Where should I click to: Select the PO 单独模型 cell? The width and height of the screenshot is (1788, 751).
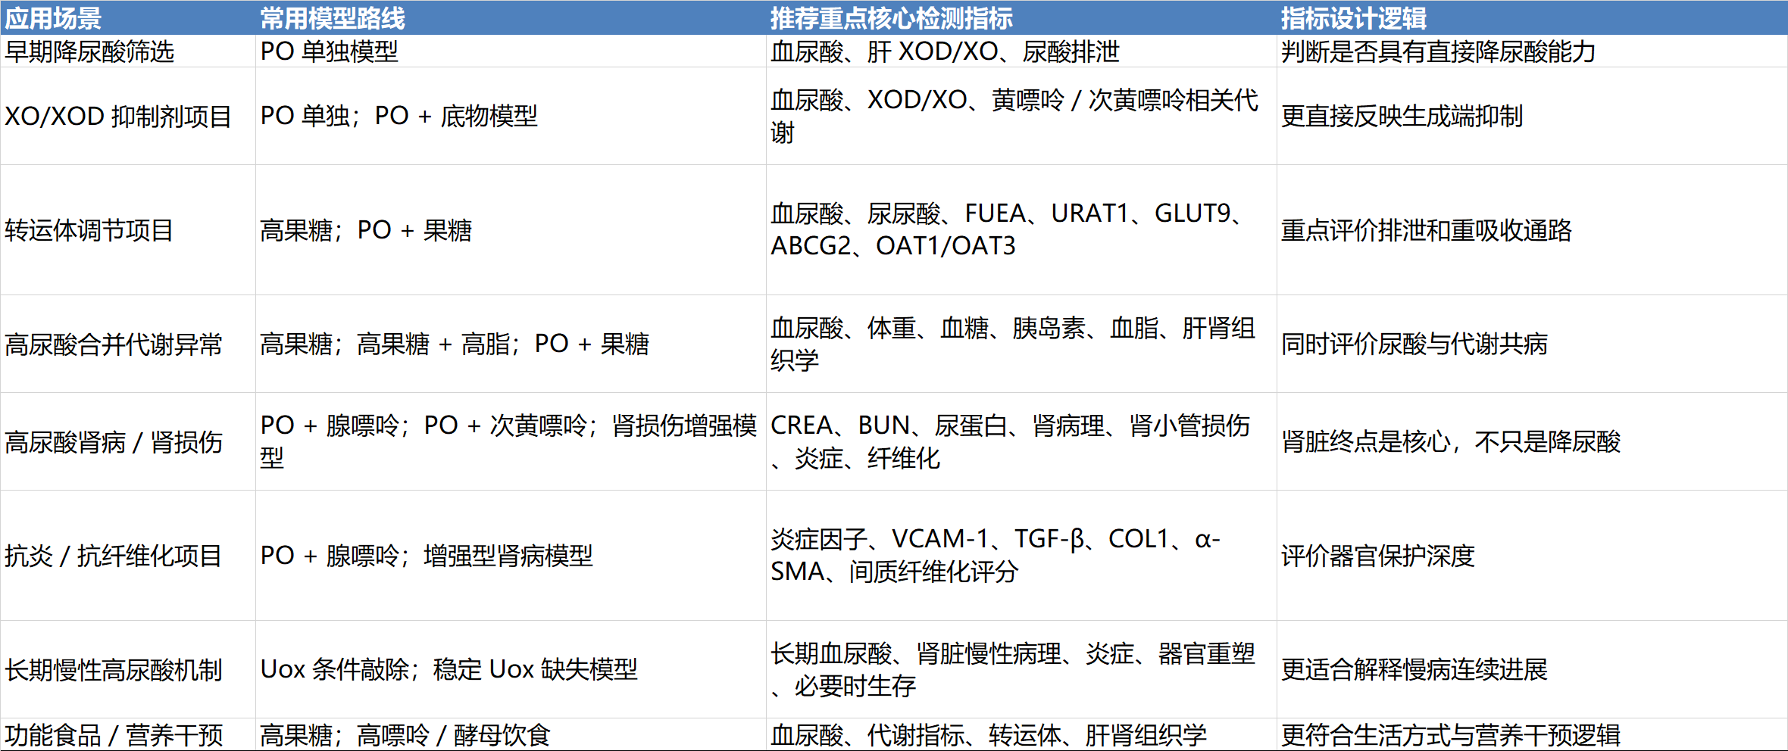point(329,51)
